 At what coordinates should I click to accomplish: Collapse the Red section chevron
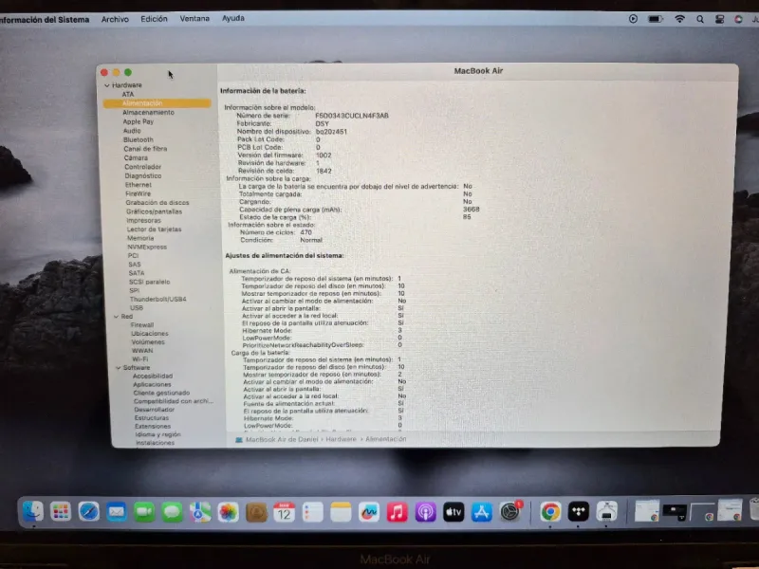tap(116, 317)
